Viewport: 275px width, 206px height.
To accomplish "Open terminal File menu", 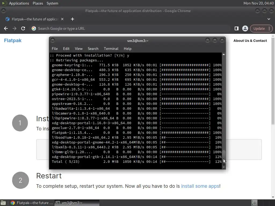I will pyautogui.click(x=55, y=49).
